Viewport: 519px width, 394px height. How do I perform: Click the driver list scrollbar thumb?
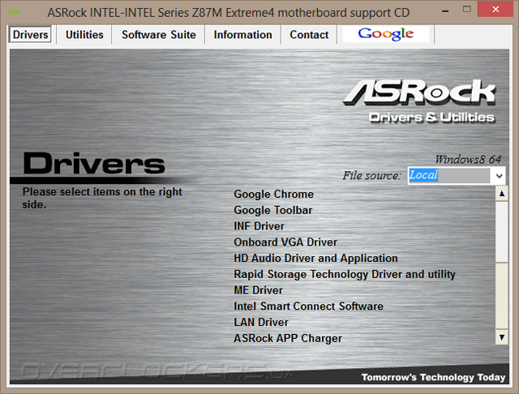502,232
